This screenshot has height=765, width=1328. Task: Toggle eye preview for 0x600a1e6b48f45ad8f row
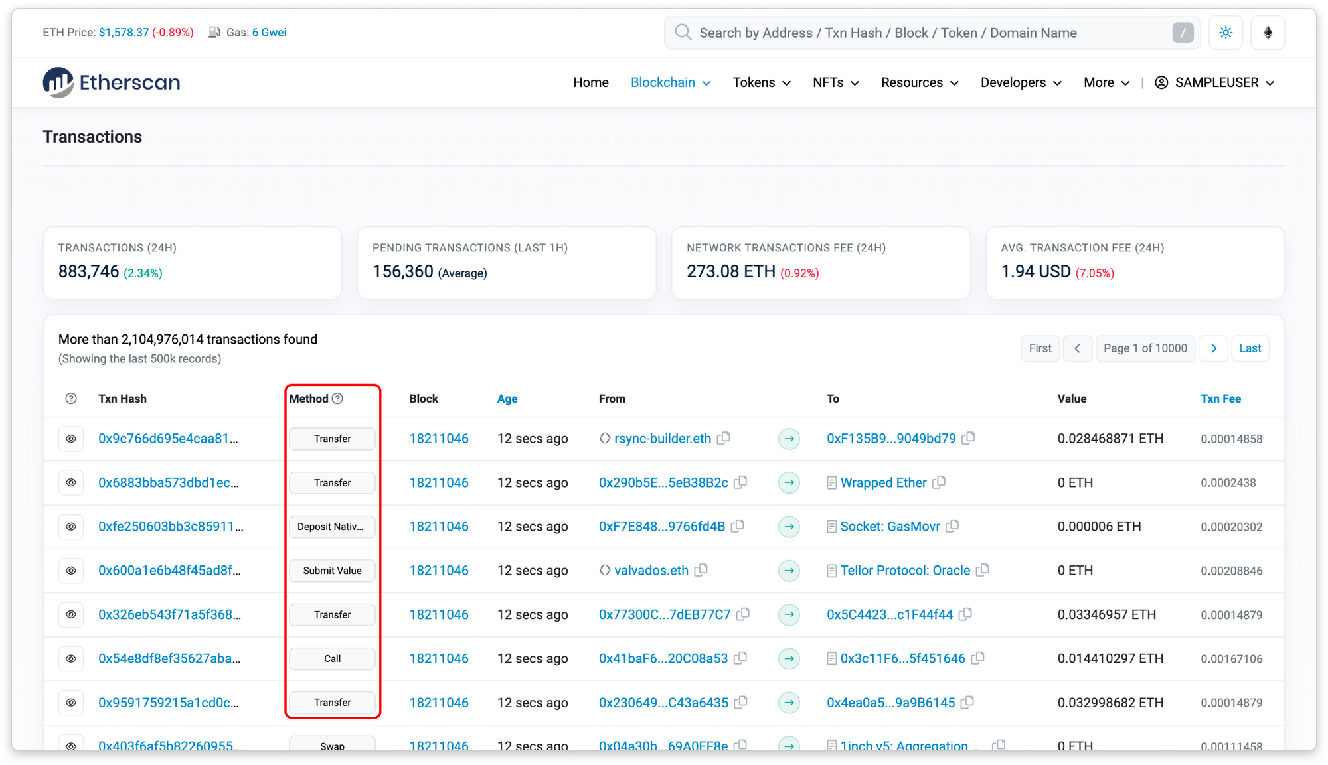(x=71, y=571)
